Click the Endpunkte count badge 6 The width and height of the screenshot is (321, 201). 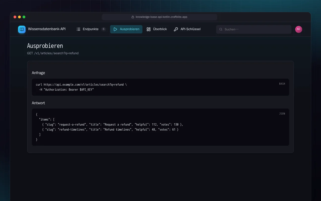104,29
